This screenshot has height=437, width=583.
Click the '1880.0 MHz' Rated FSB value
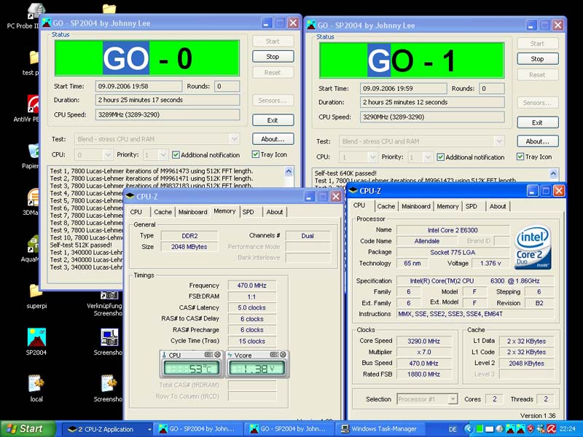[424, 374]
